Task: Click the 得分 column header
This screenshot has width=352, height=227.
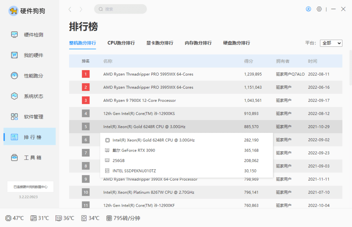Action: pos(249,61)
